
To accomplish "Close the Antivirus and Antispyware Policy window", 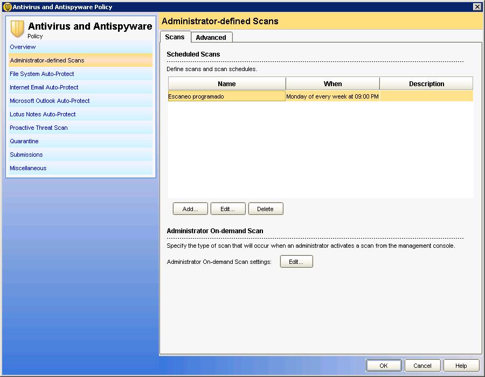I will click(477, 6).
